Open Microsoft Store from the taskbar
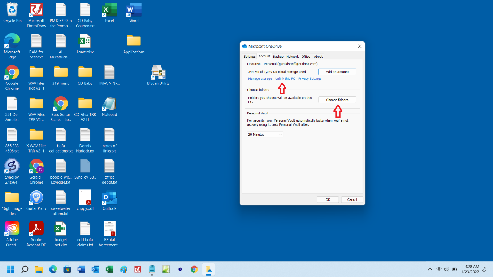This screenshot has height=277, width=493. (67, 269)
